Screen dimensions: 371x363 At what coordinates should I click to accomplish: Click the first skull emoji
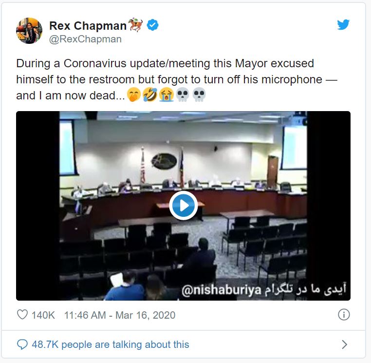click(x=183, y=95)
